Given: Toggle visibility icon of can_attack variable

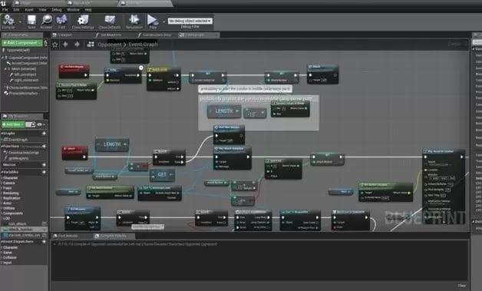Looking at the screenshot, I should [45, 223].
